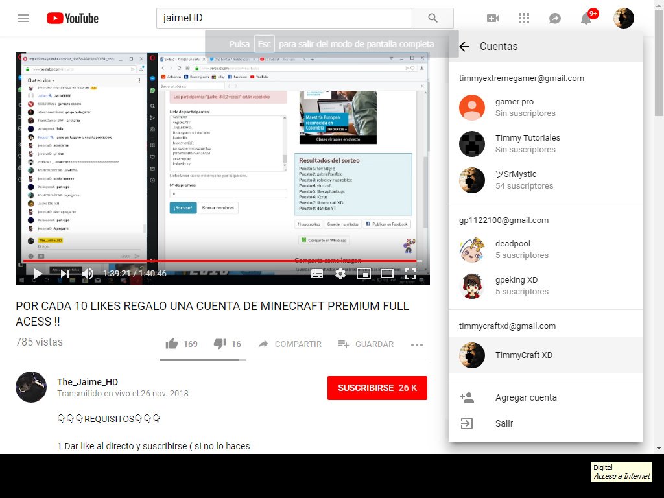This screenshot has height=498, width=664.
Task: Click the 1:39:21 / 1:40:46 time display
Action: click(x=135, y=274)
